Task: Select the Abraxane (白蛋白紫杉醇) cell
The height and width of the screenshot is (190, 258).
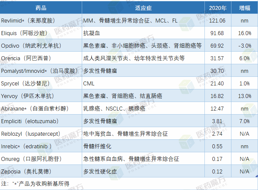Action: pos(35,109)
